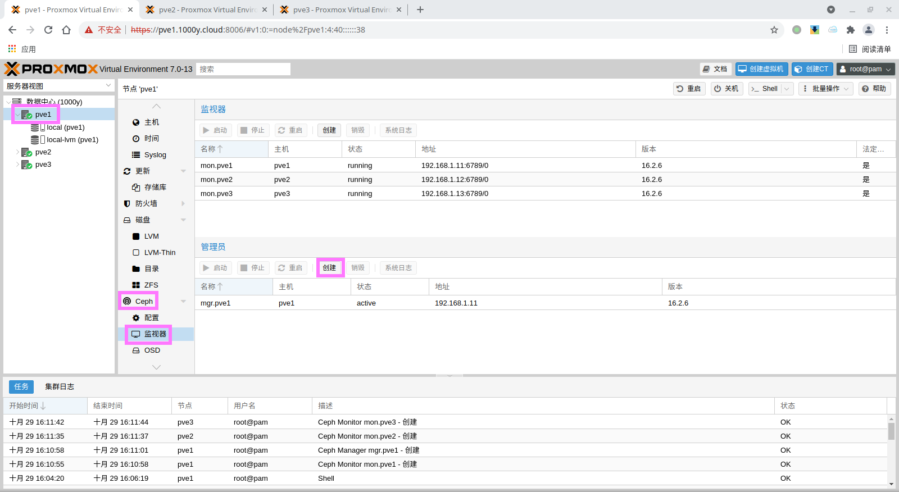Open the Shell button dropdown arrow
This screenshot has height=492, width=899.
pos(787,89)
